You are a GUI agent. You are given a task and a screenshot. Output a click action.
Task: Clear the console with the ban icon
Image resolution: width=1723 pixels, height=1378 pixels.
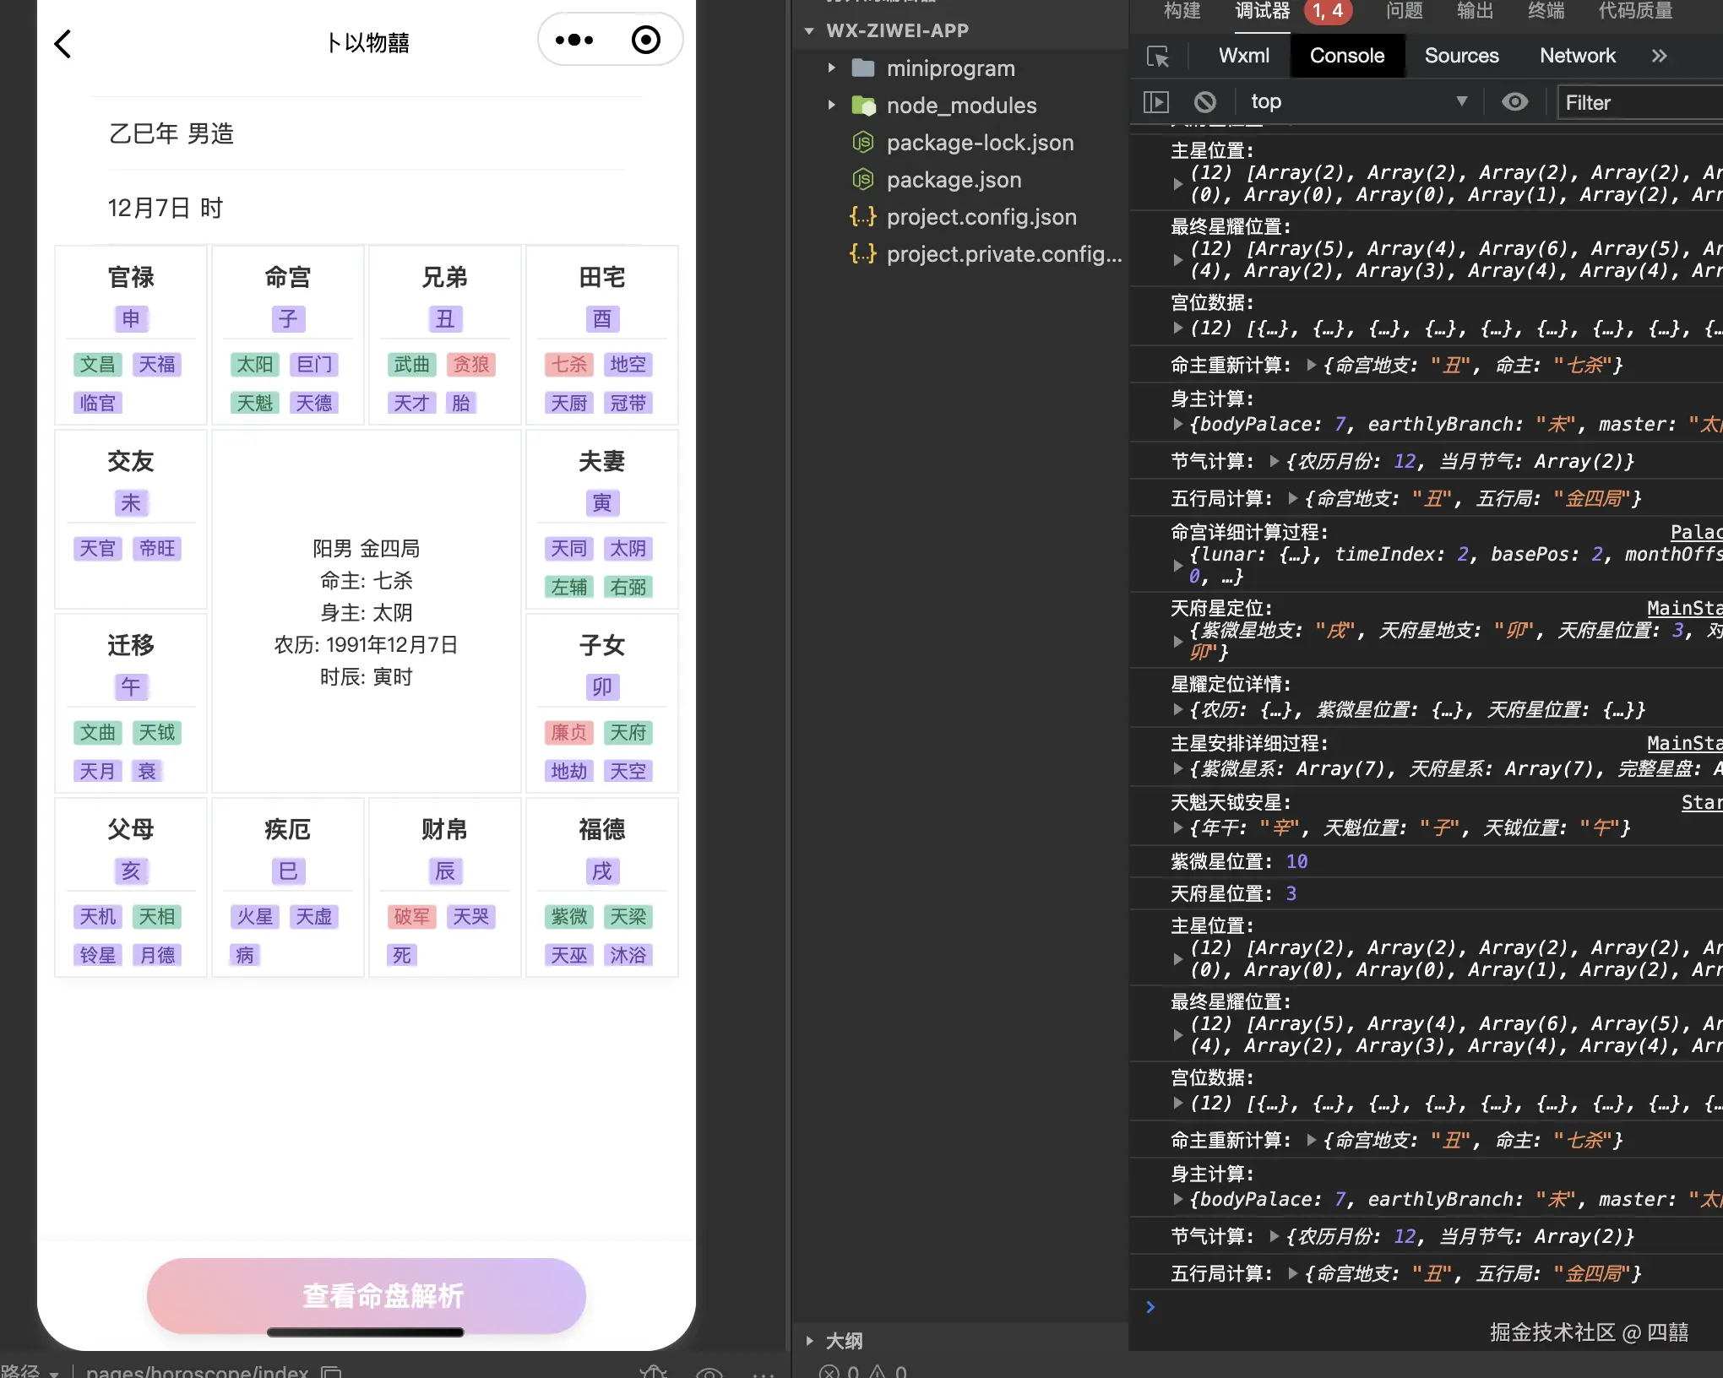(x=1205, y=102)
